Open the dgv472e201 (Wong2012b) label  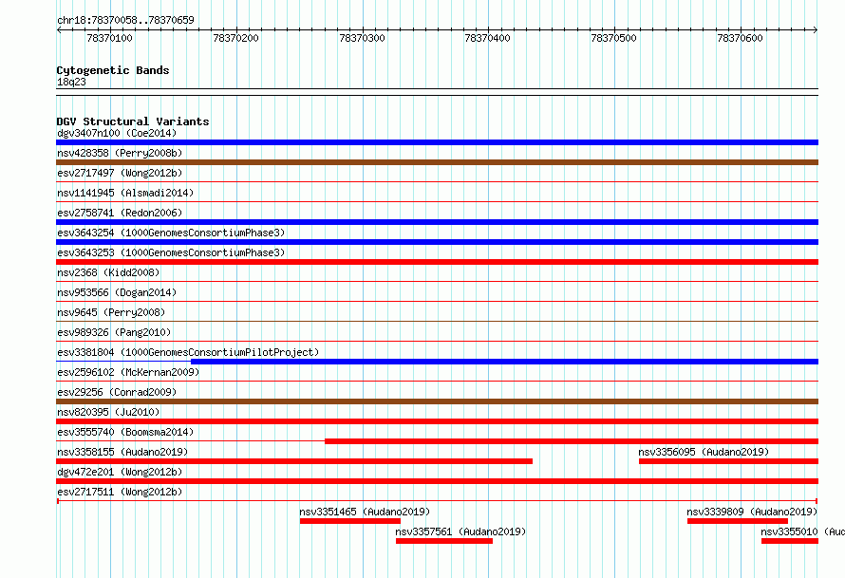pyautogui.click(x=120, y=472)
